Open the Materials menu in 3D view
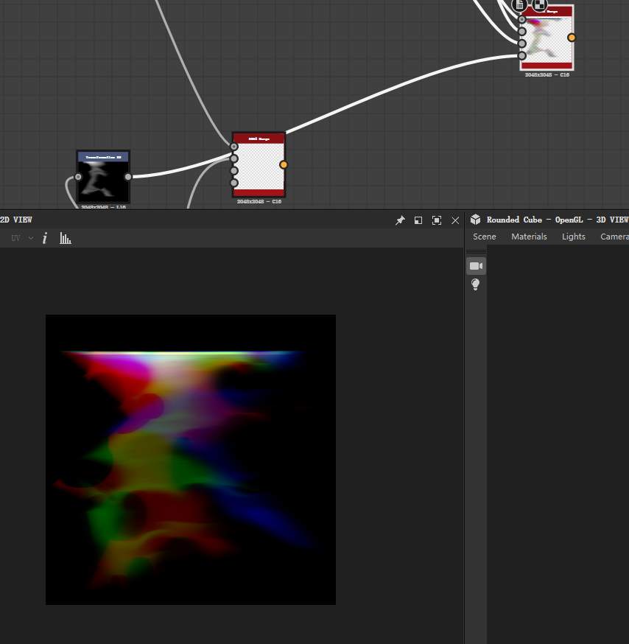This screenshot has width=629, height=644. [529, 237]
